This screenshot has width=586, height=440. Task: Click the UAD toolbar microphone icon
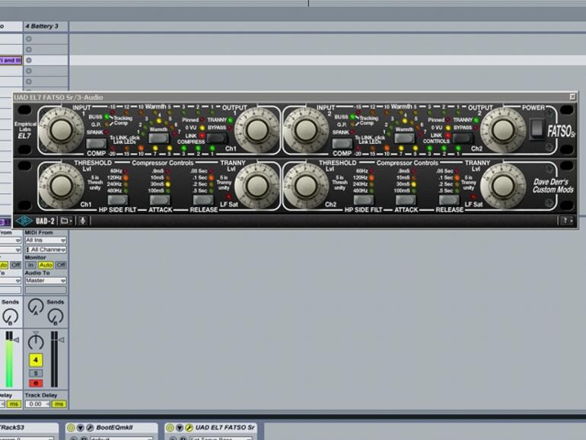tap(83, 222)
